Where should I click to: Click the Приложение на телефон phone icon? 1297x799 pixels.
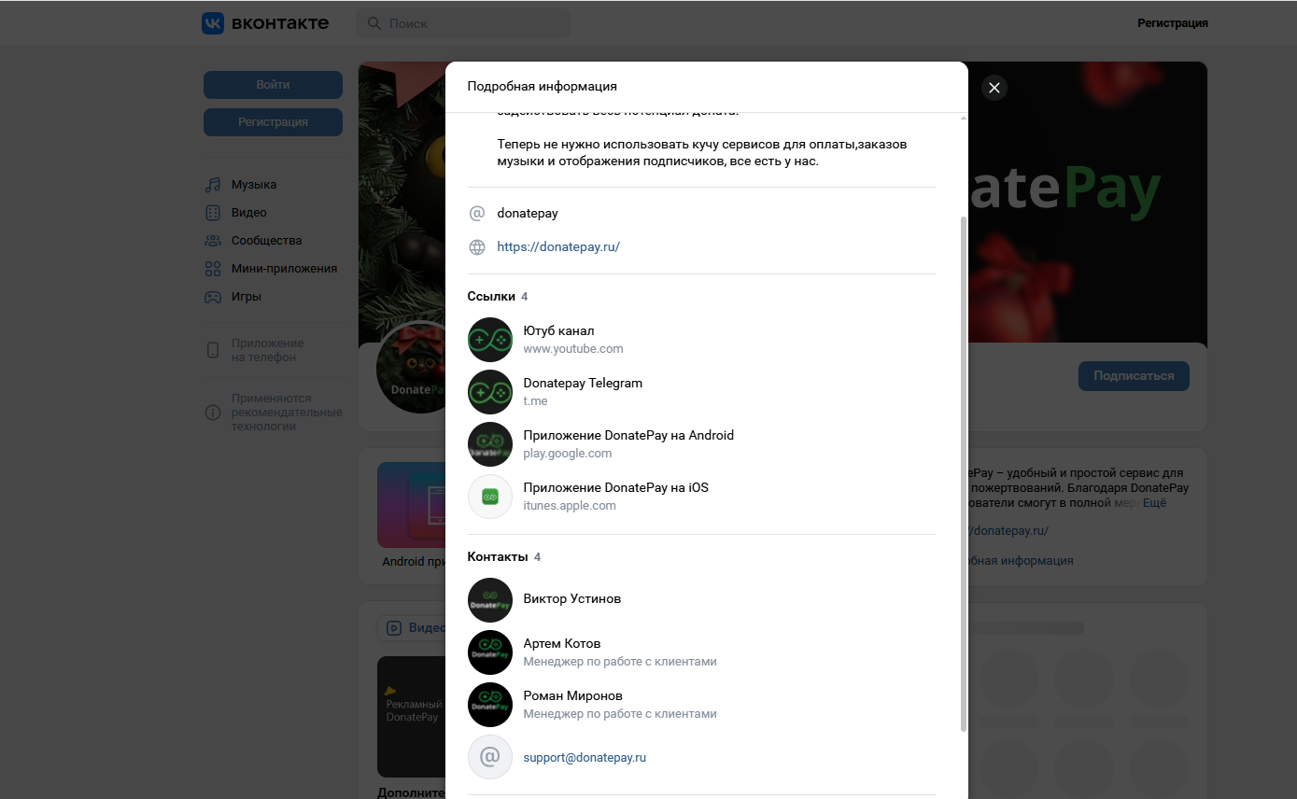213,350
